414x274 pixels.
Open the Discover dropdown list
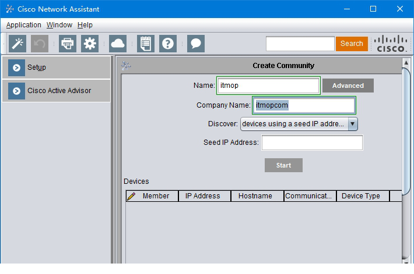(299, 124)
